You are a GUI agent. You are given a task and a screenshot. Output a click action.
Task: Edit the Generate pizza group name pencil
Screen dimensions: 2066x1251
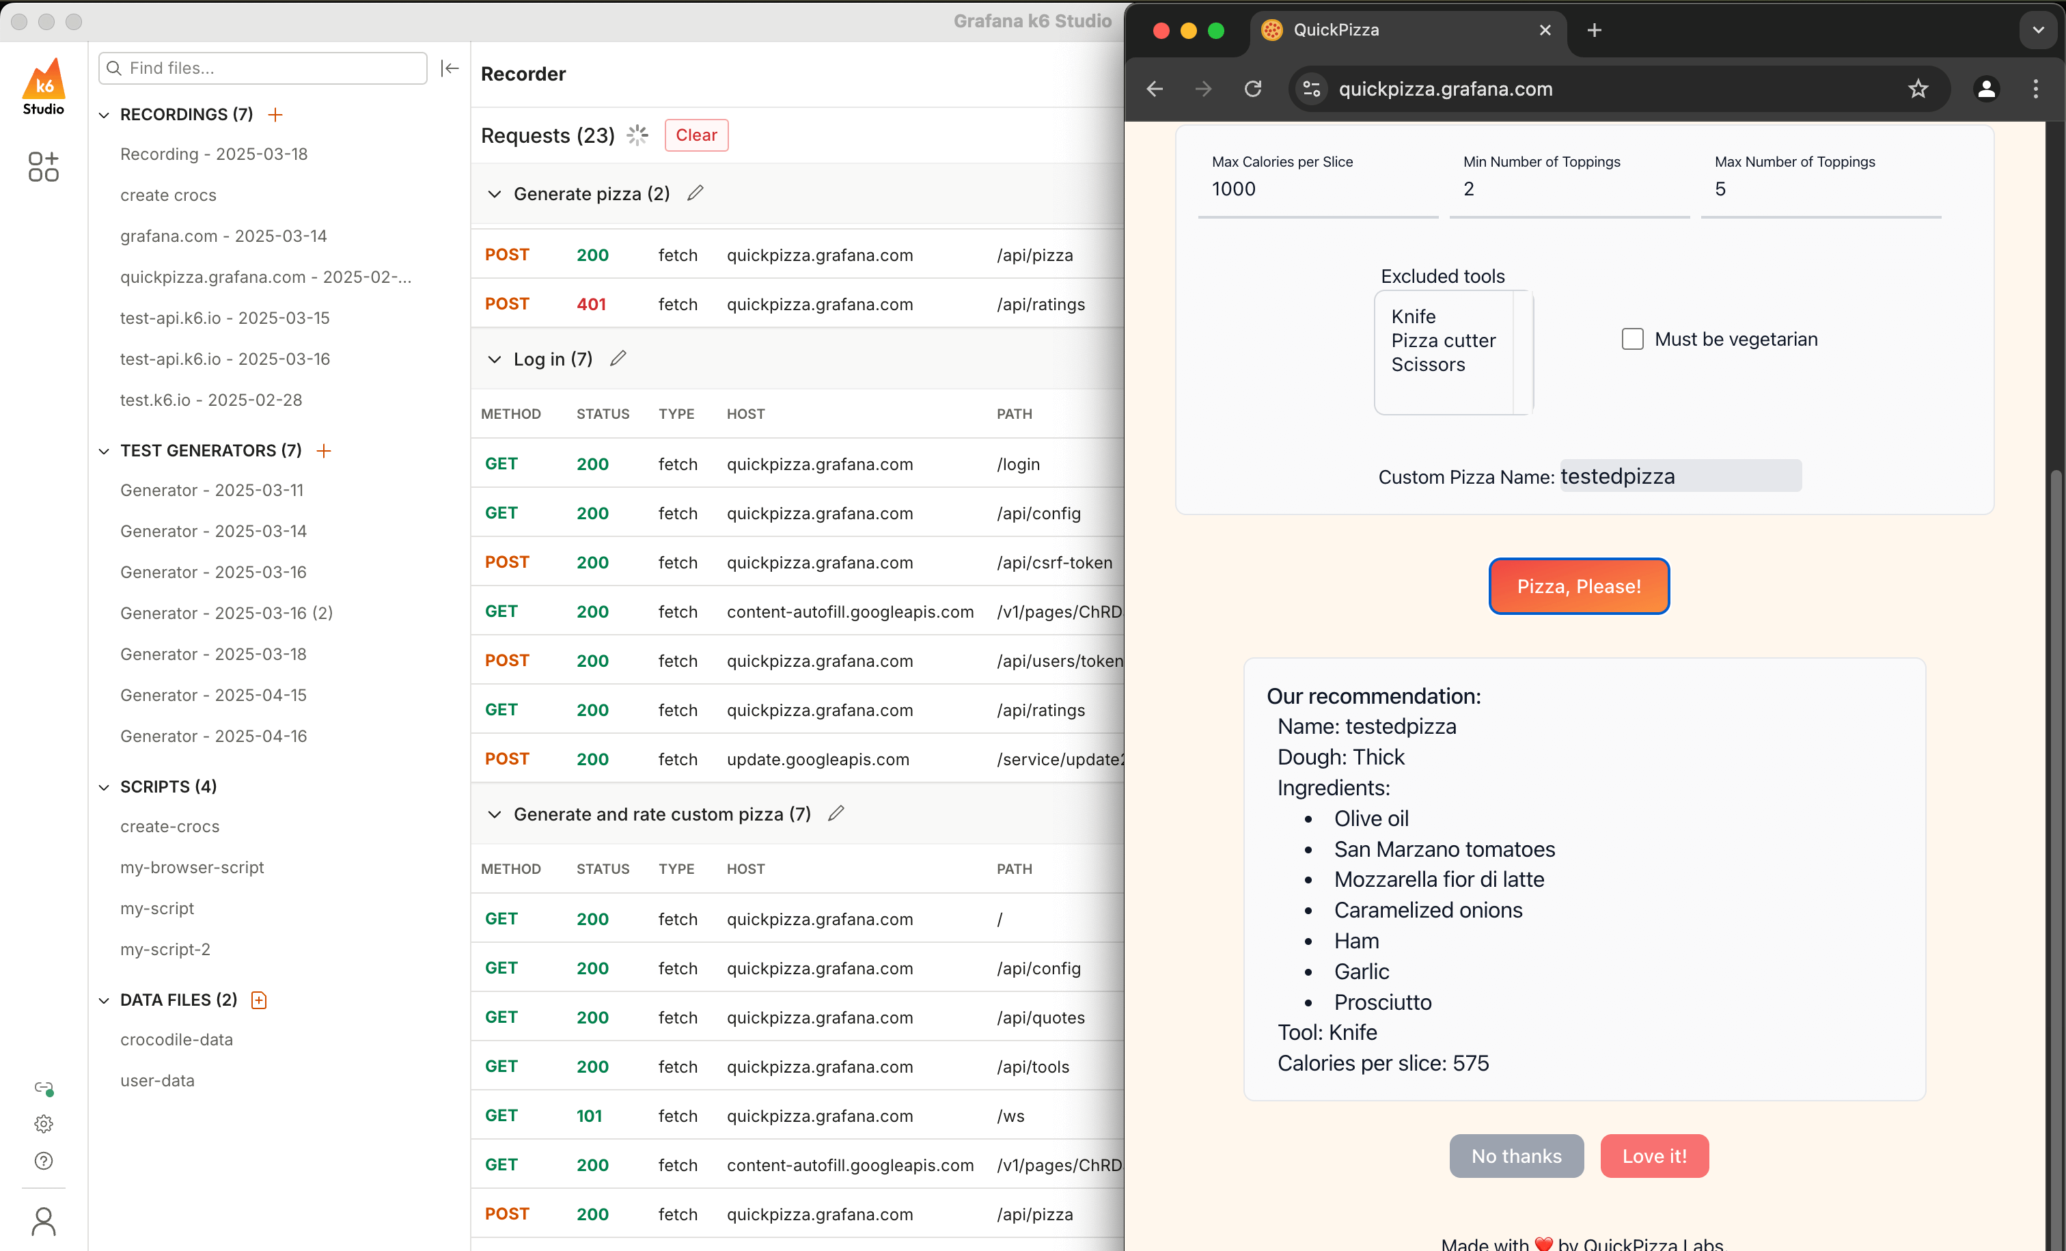pyautogui.click(x=695, y=193)
